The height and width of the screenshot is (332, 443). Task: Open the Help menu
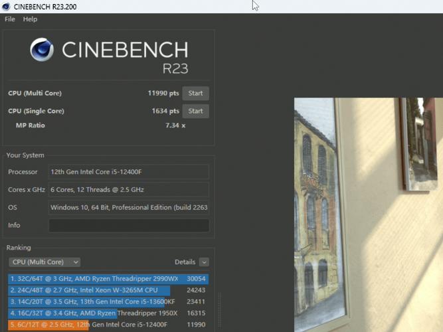pos(30,19)
